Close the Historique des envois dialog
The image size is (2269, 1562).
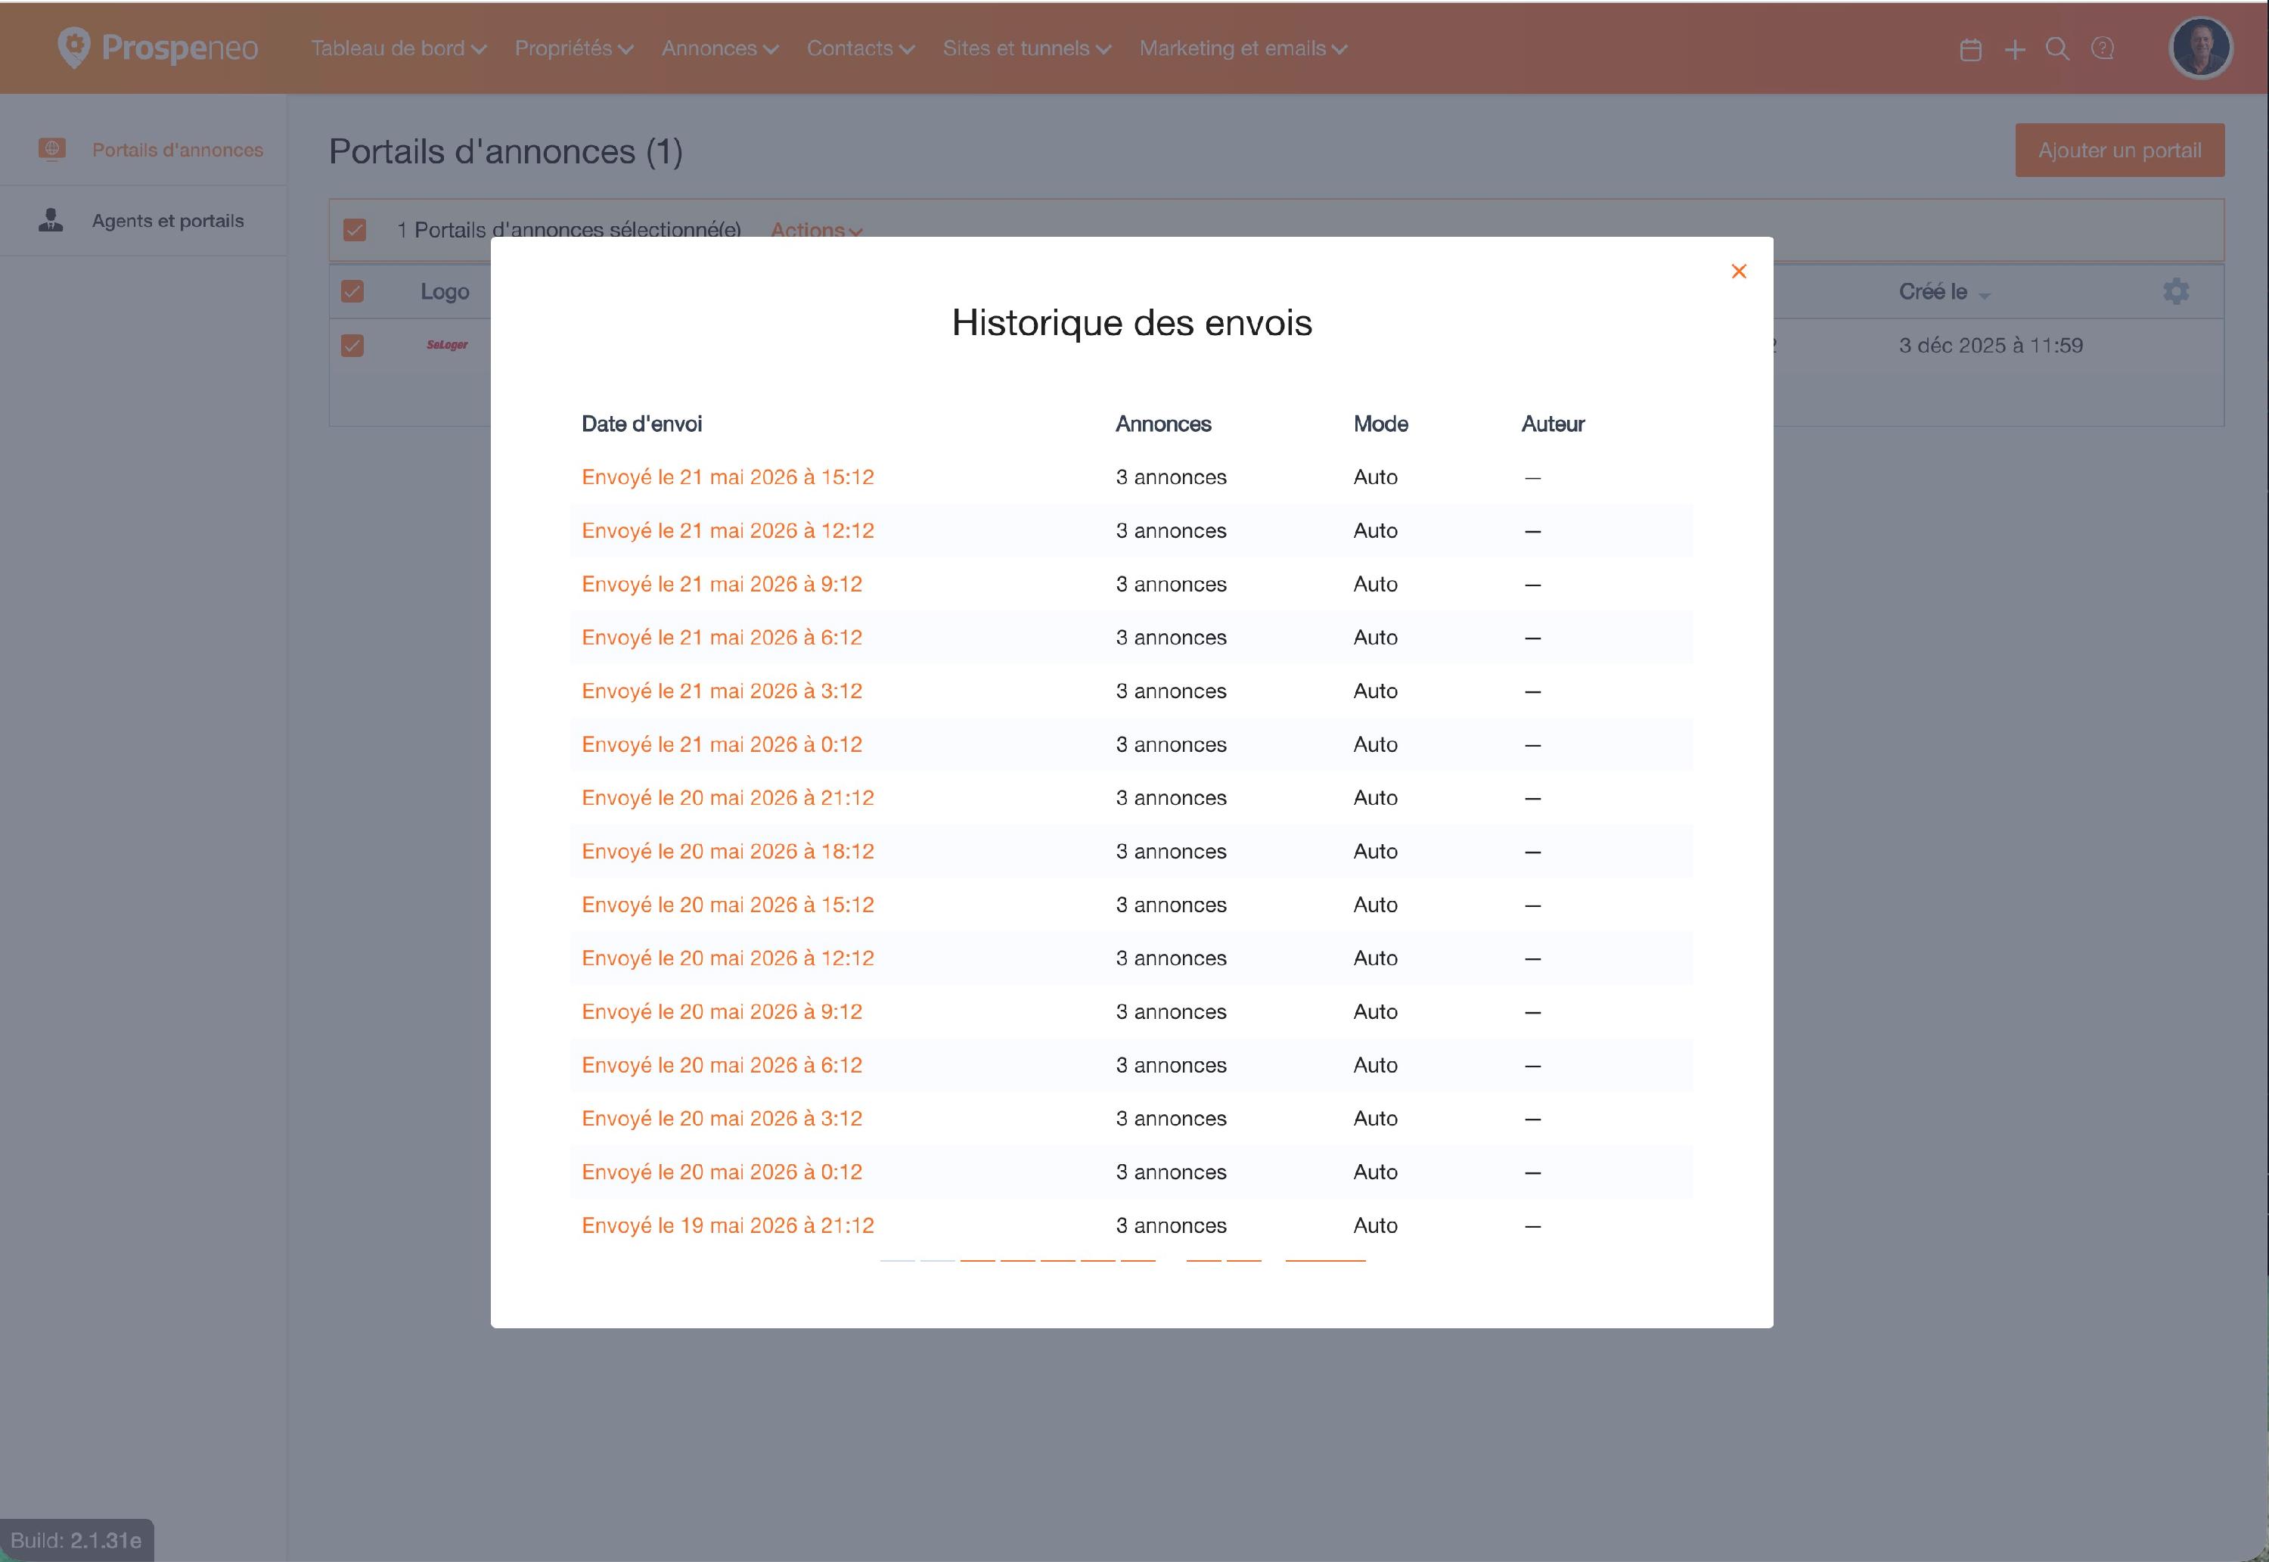tap(1738, 271)
